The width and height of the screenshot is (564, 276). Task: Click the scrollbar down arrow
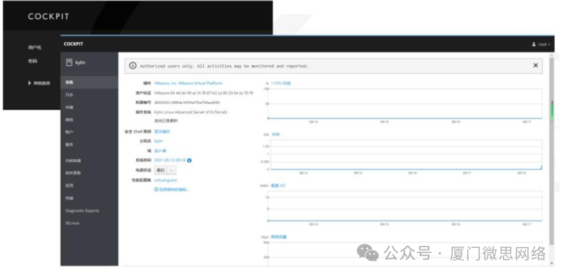552,263
